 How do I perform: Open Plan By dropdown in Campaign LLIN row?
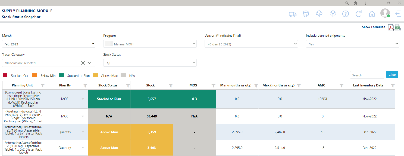(x=83, y=99)
